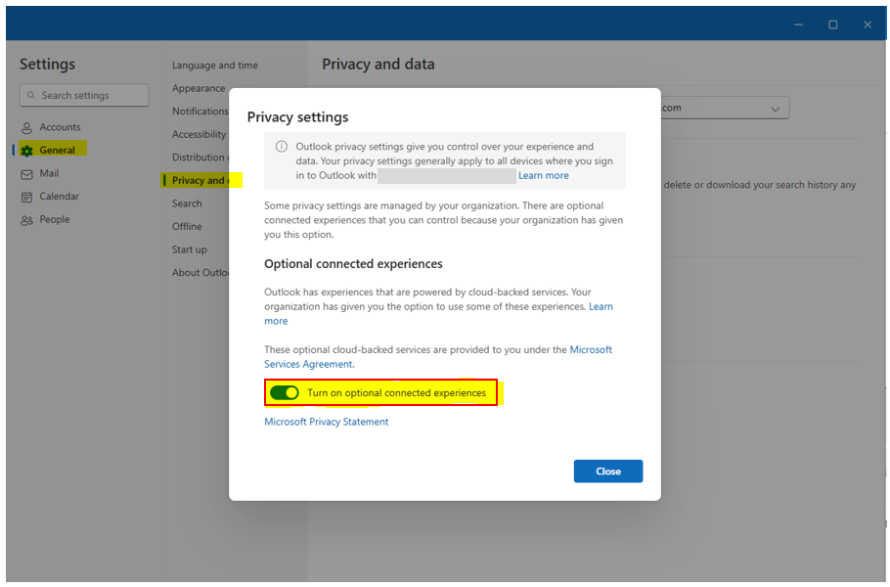Click the Privacy and data page heading
The width and height of the screenshot is (890, 587).
click(378, 65)
